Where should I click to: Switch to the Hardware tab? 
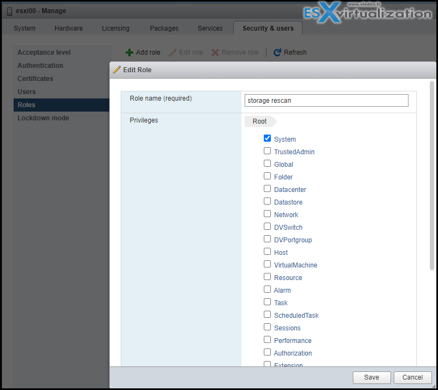69,28
